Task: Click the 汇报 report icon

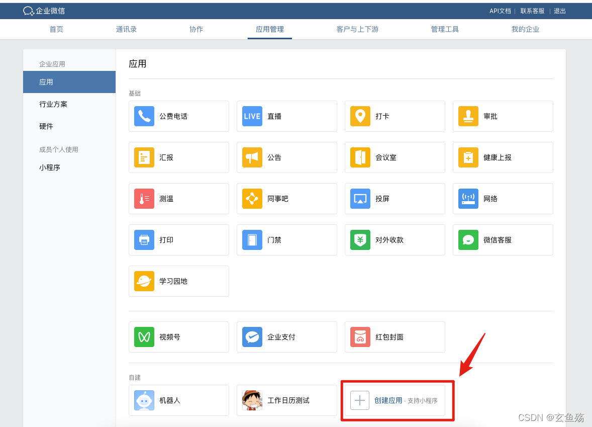Action: coord(144,157)
